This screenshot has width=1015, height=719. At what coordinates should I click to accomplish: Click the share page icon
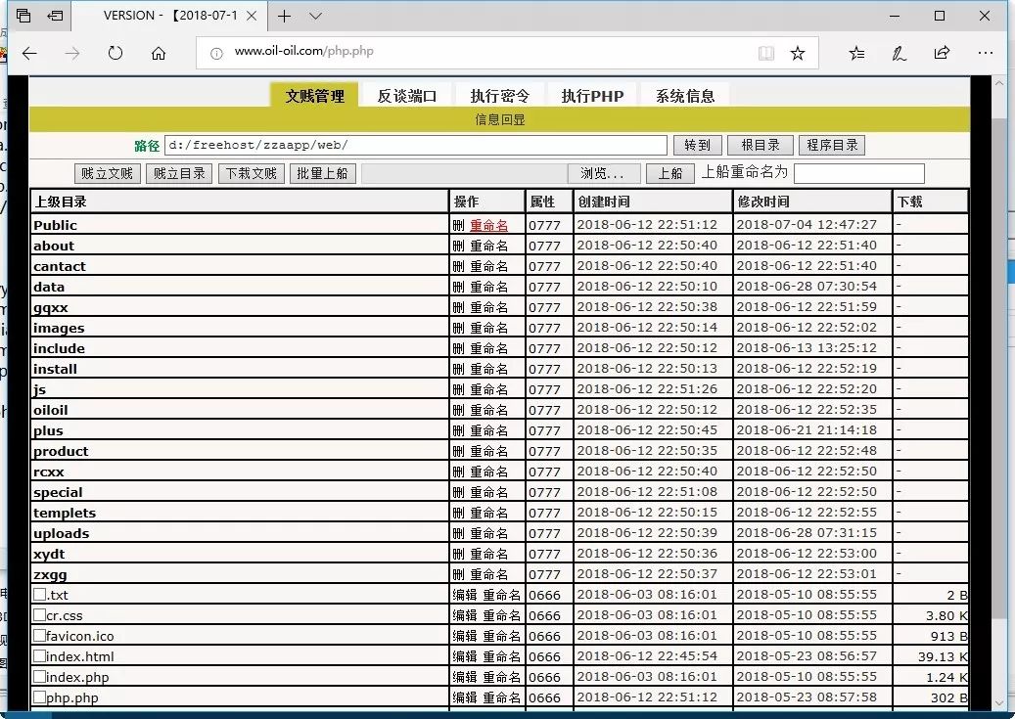pyautogui.click(x=942, y=53)
